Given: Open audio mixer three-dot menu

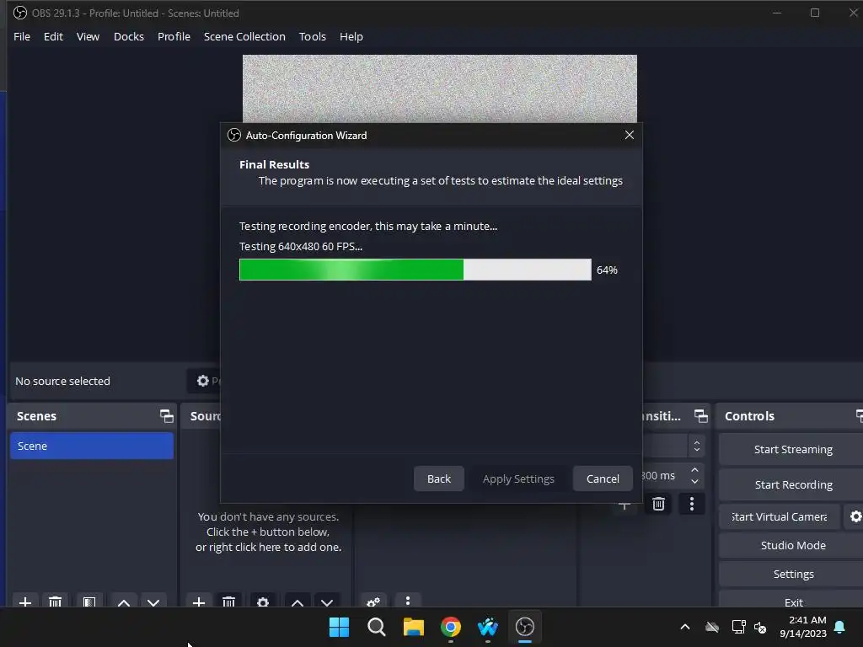Looking at the screenshot, I should tap(408, 601).
